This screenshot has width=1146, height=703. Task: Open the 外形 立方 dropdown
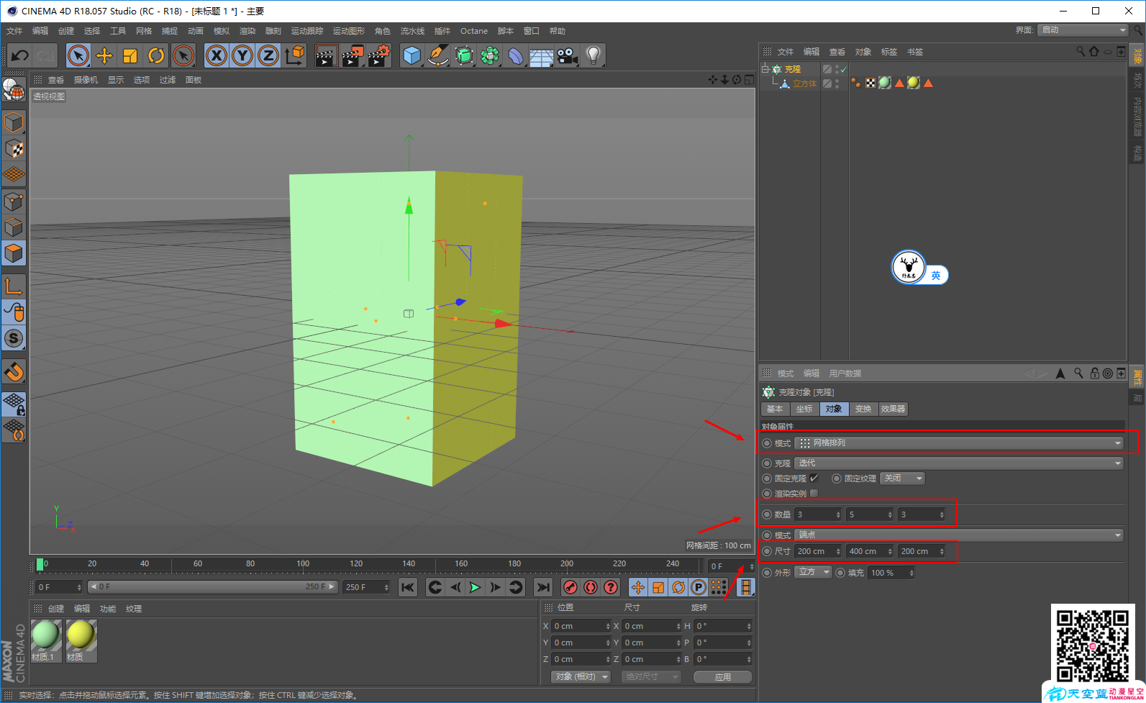814,572
